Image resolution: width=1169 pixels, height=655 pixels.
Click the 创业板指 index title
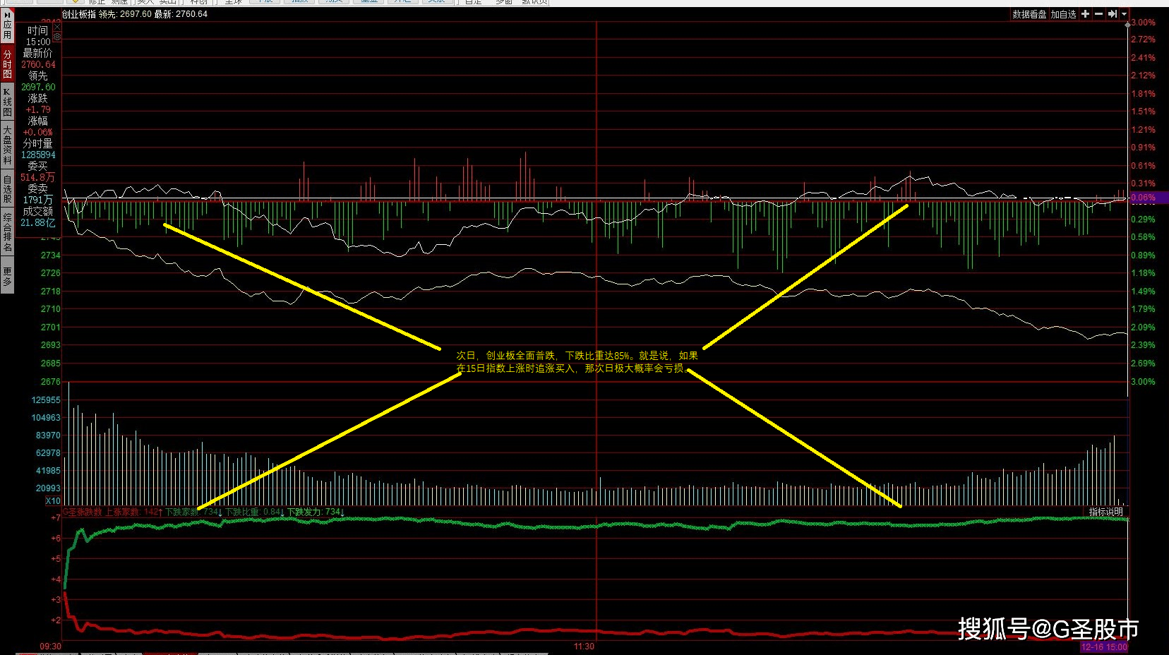[x=78, y=14]
